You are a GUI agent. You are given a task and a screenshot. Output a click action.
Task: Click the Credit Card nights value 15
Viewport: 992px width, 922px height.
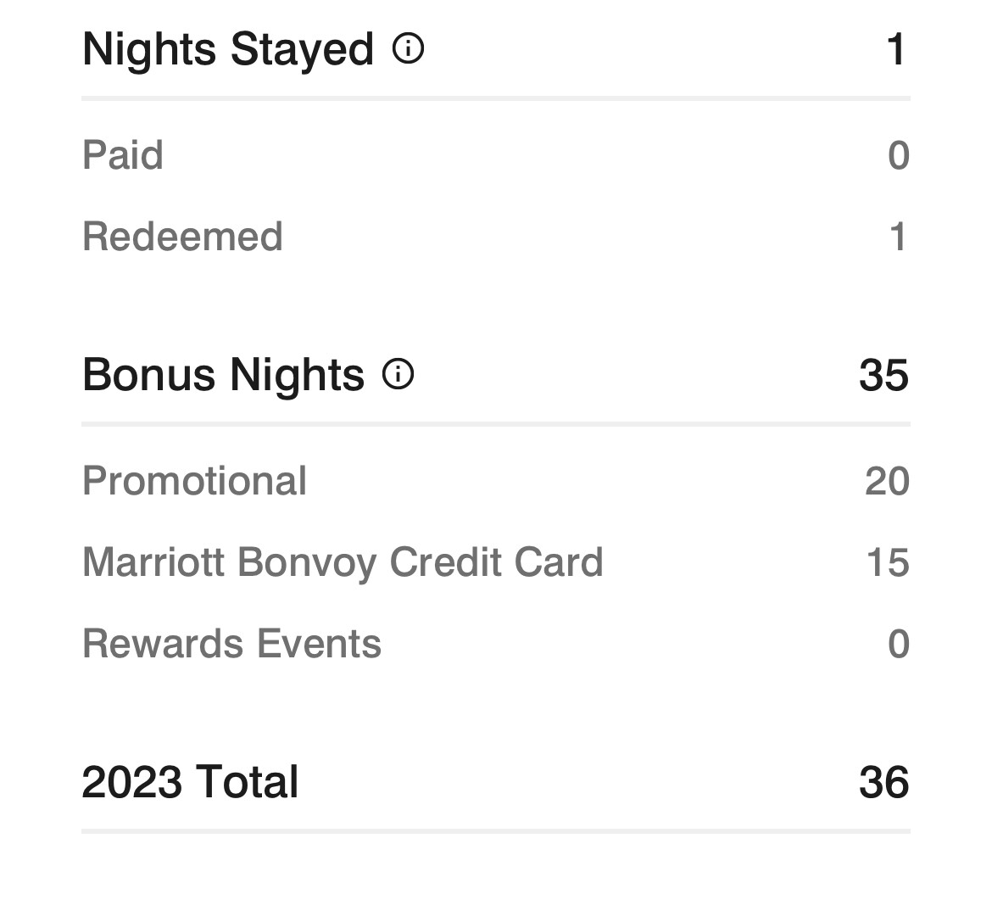tap(888, 562)
